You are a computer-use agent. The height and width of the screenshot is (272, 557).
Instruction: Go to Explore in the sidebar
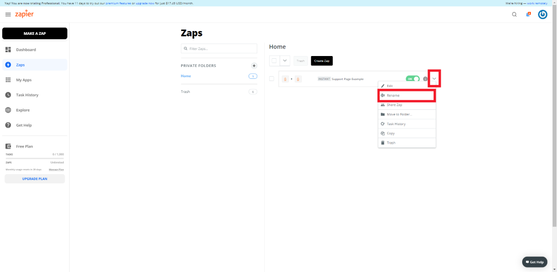click(x=35, y=110)
